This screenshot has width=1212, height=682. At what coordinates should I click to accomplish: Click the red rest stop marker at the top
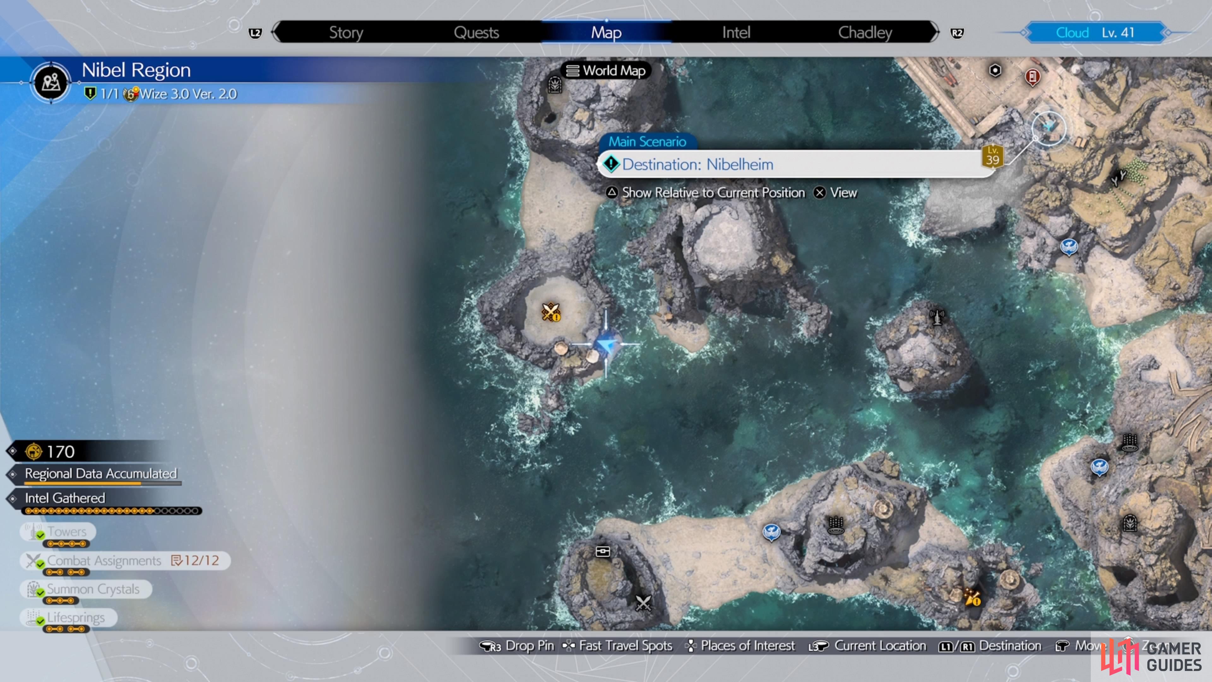1032,77
